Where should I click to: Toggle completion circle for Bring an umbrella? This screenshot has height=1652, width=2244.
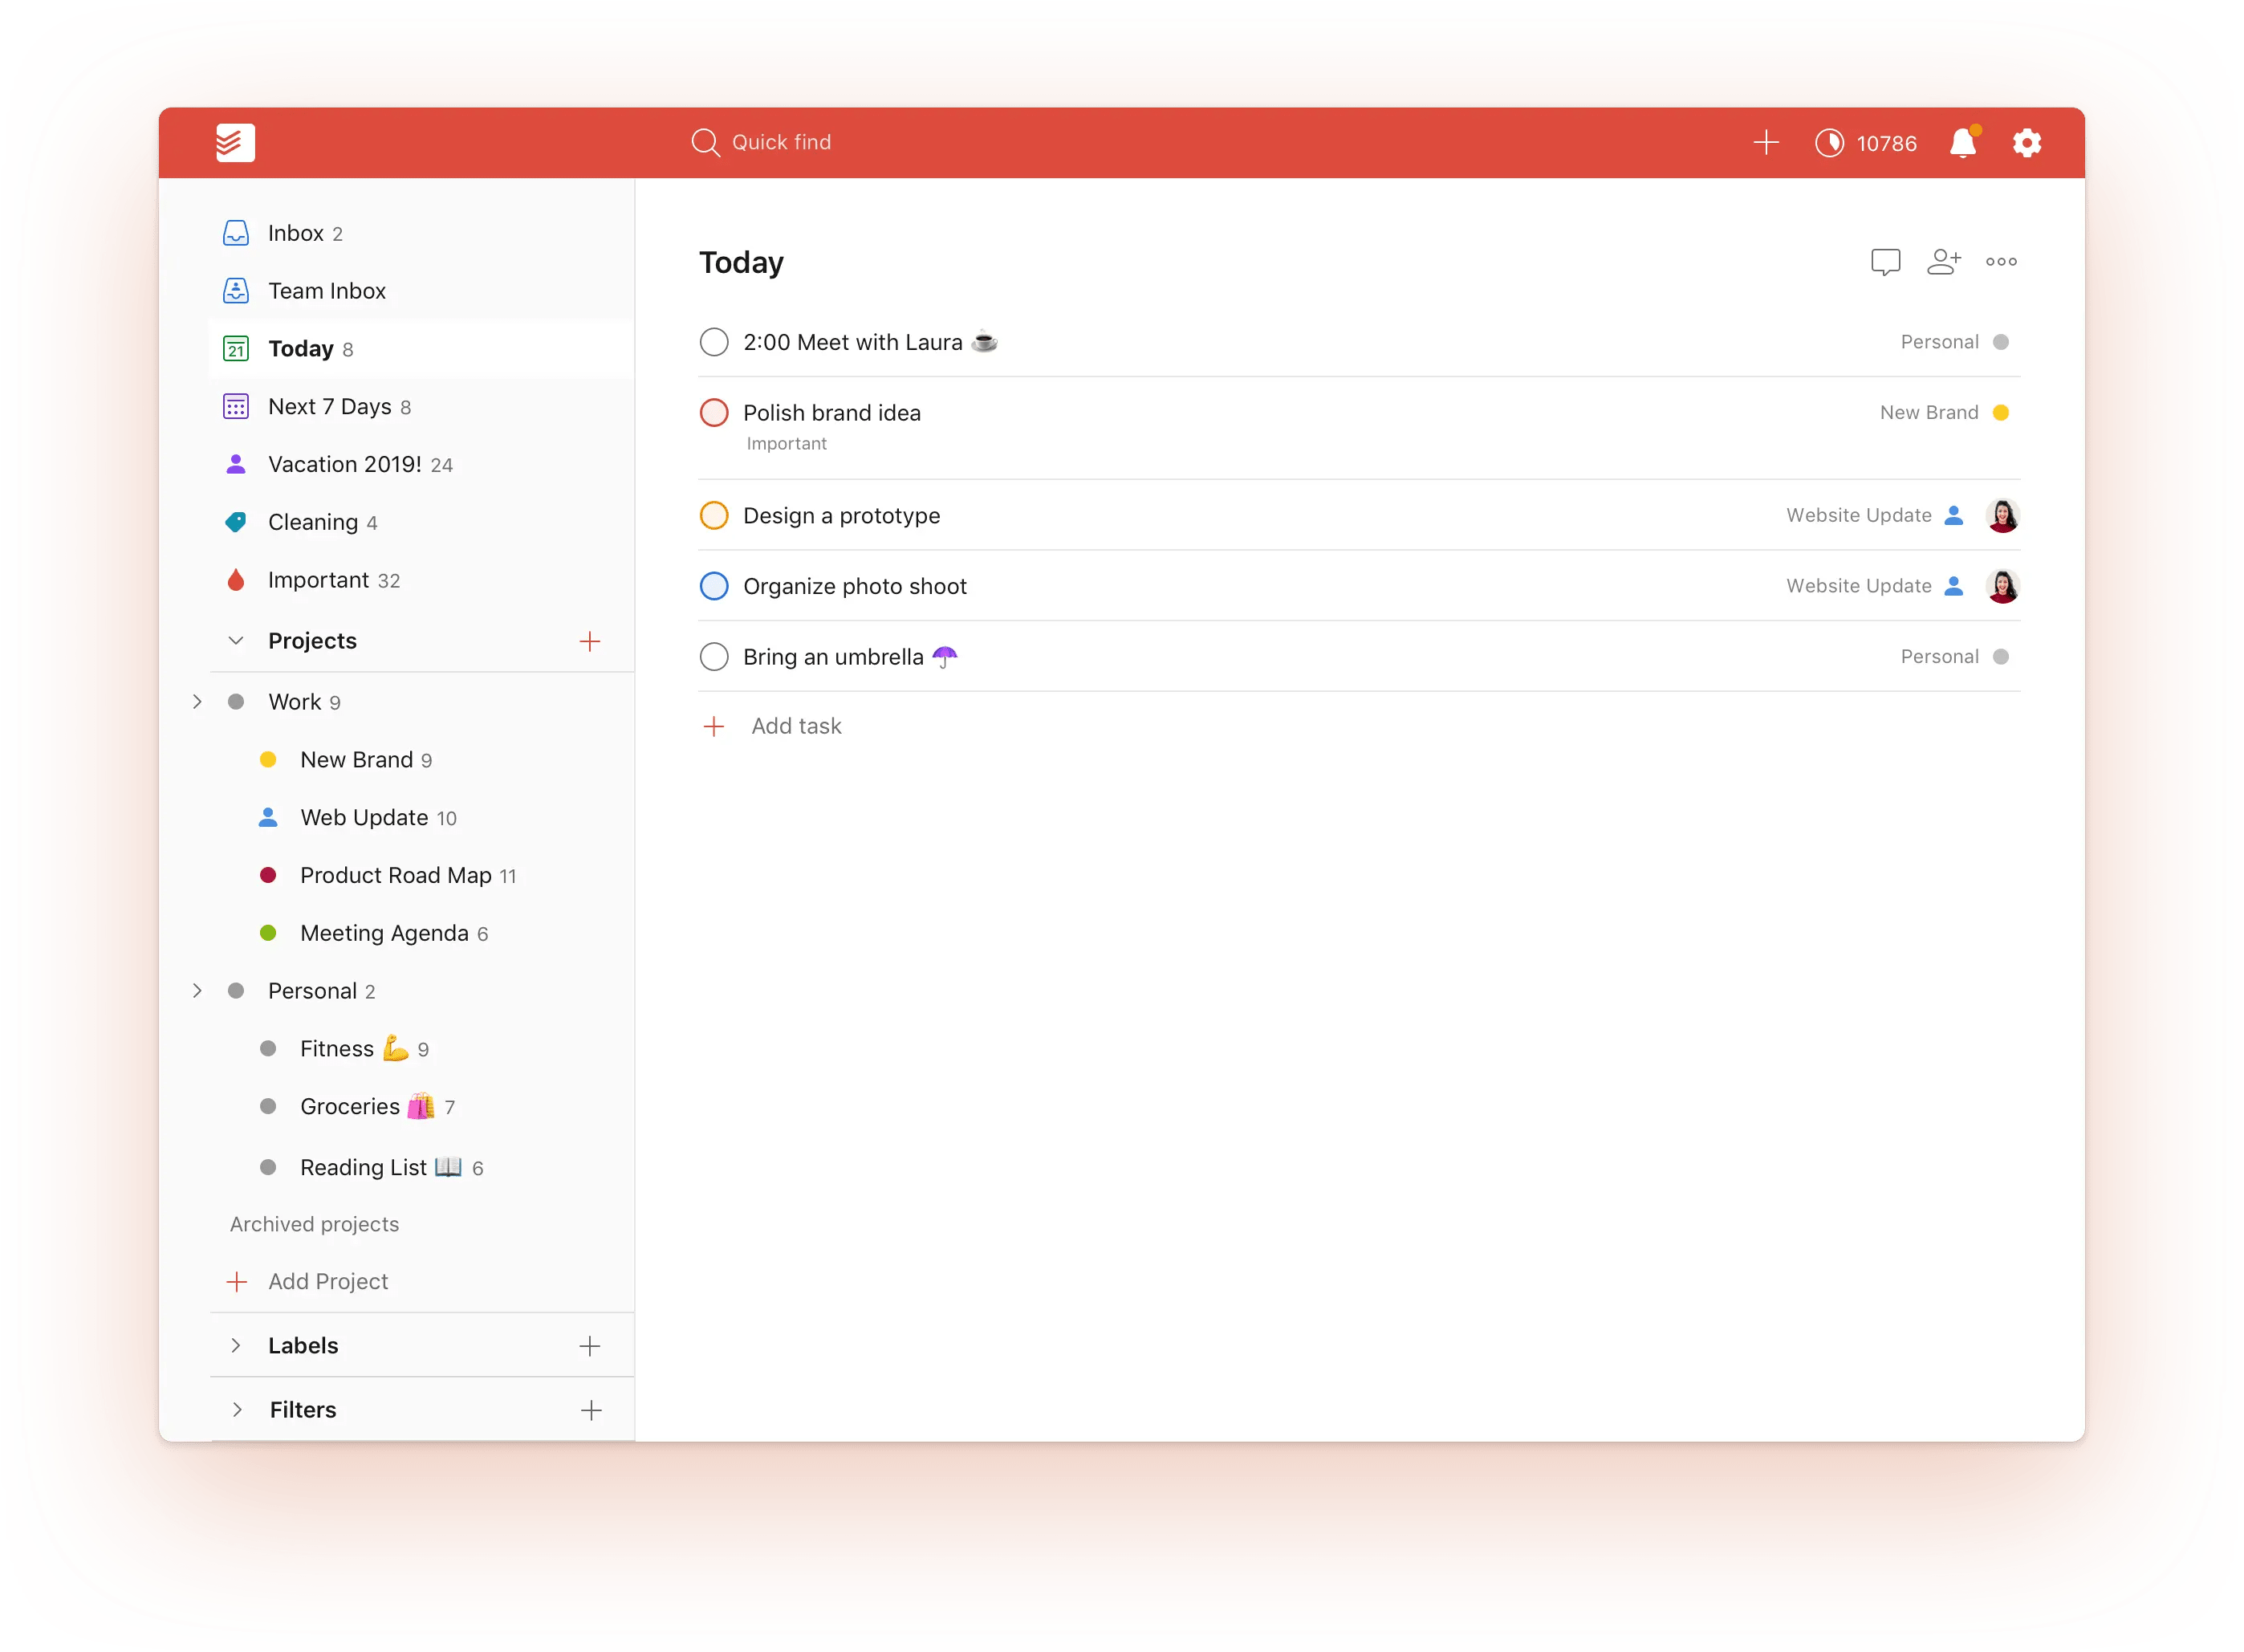(716, 657)
